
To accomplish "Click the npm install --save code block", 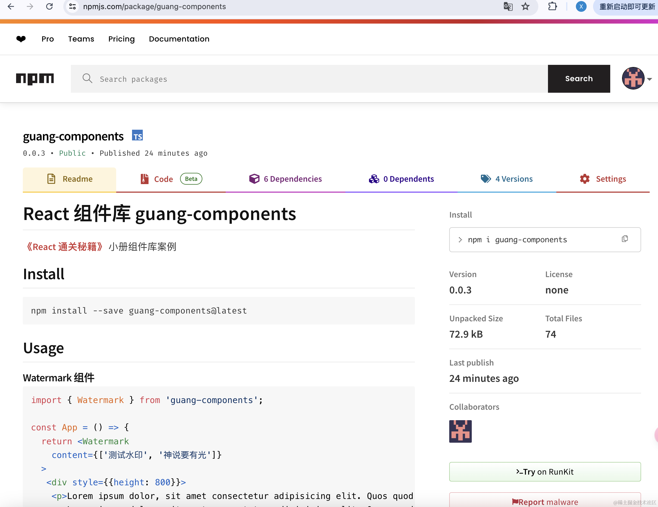I will coord(219,311).
